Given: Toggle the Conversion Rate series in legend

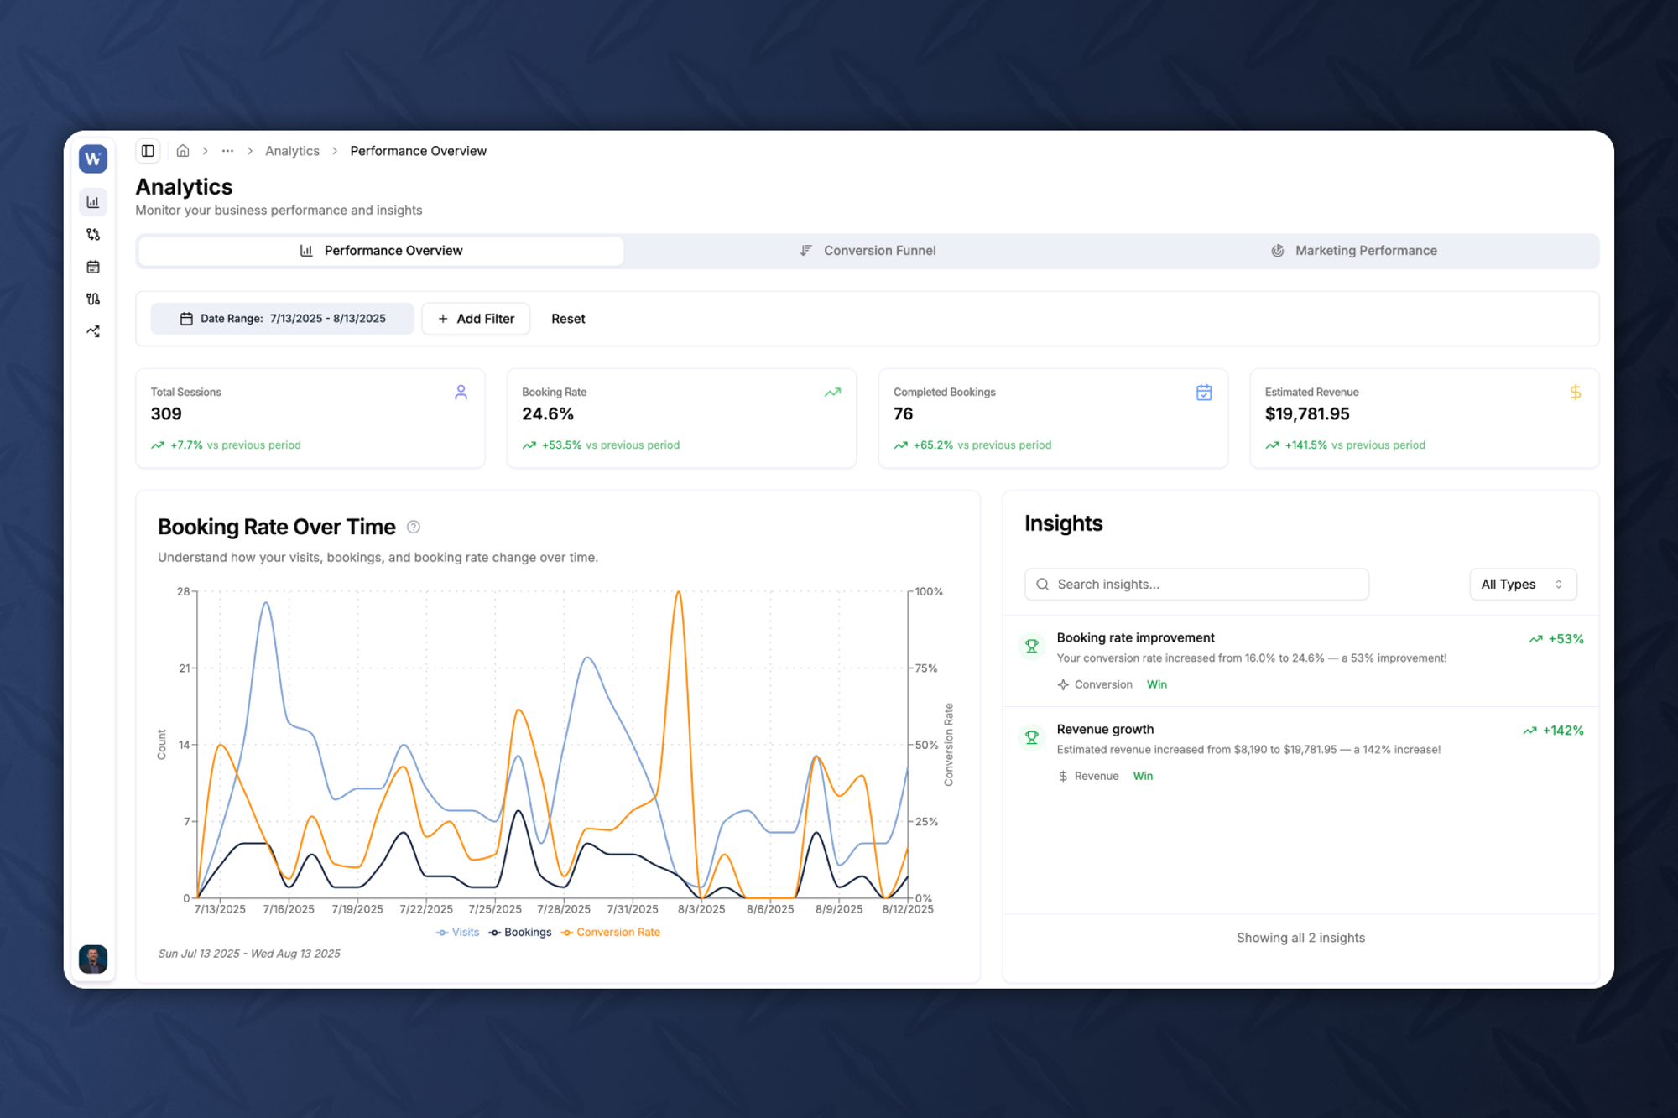Looking at the screenshot, I should pyautogui.click(x=611, y=933).
